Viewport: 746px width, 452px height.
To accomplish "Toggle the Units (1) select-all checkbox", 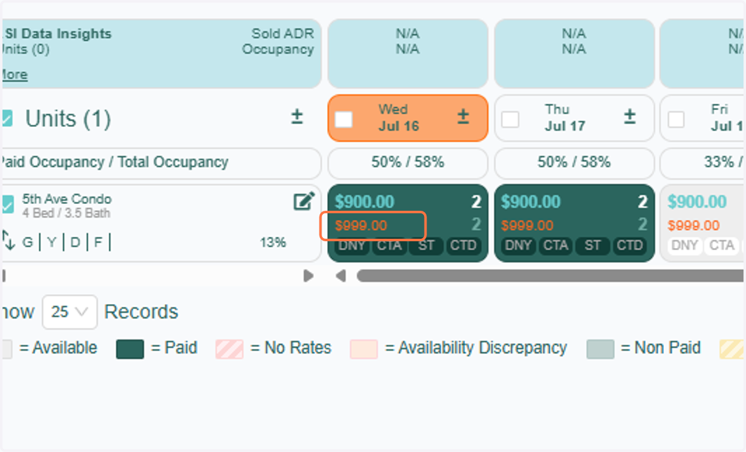I will tap(7, 118).
